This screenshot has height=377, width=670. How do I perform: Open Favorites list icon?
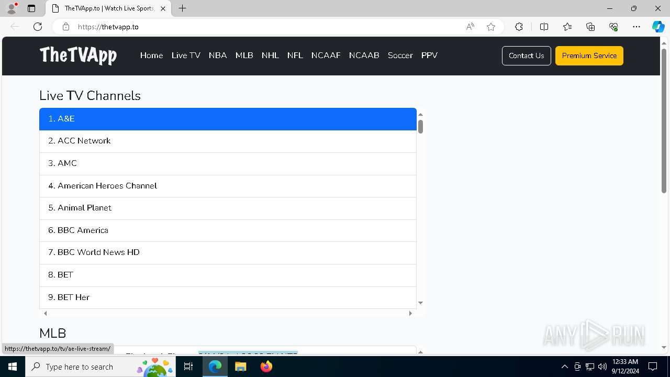pyautogui.click(x=567, y=27)
